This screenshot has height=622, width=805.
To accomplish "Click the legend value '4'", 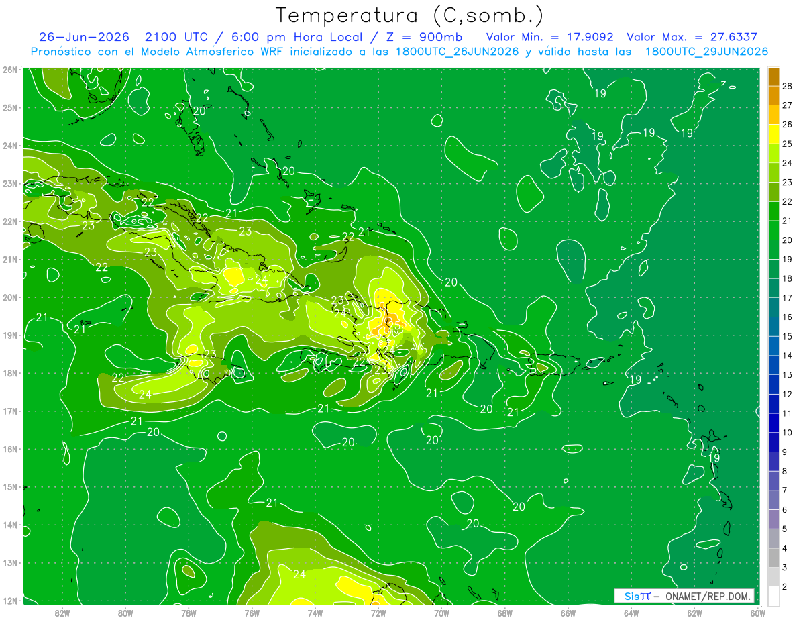I will 785,548.
